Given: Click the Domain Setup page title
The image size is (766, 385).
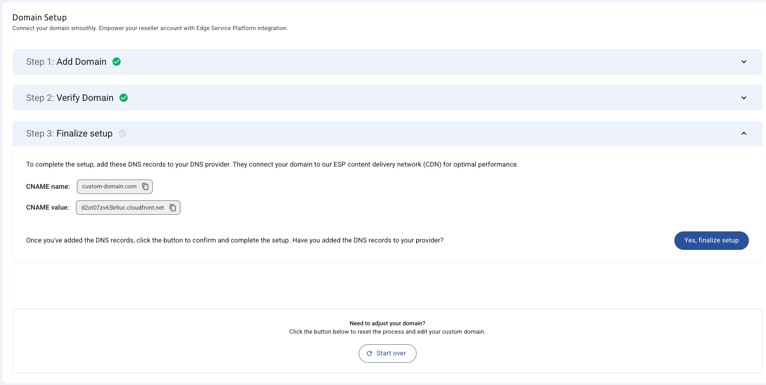Looking at the screenshot, I should [39, 18].
